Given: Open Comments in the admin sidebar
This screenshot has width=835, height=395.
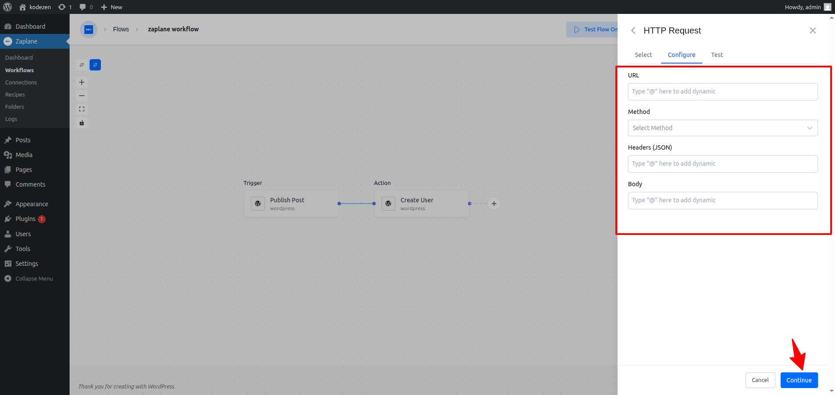Looking at the screenshot, I should click(x=35, y=184).
